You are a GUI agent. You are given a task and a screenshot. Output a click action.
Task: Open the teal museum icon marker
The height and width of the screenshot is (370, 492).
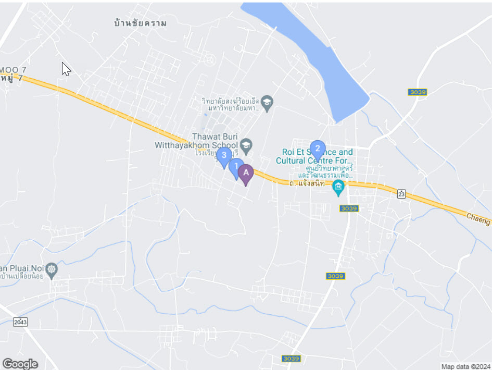(338, 188)
